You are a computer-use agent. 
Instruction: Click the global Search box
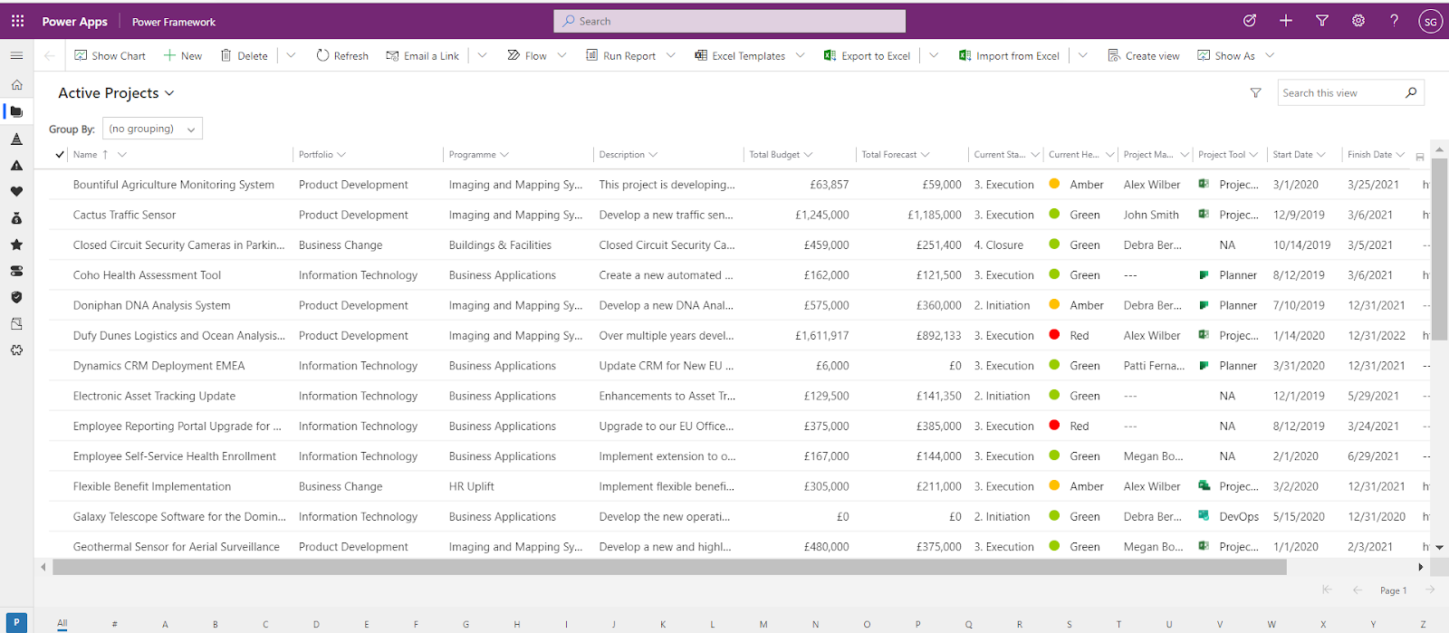point(730,21)
